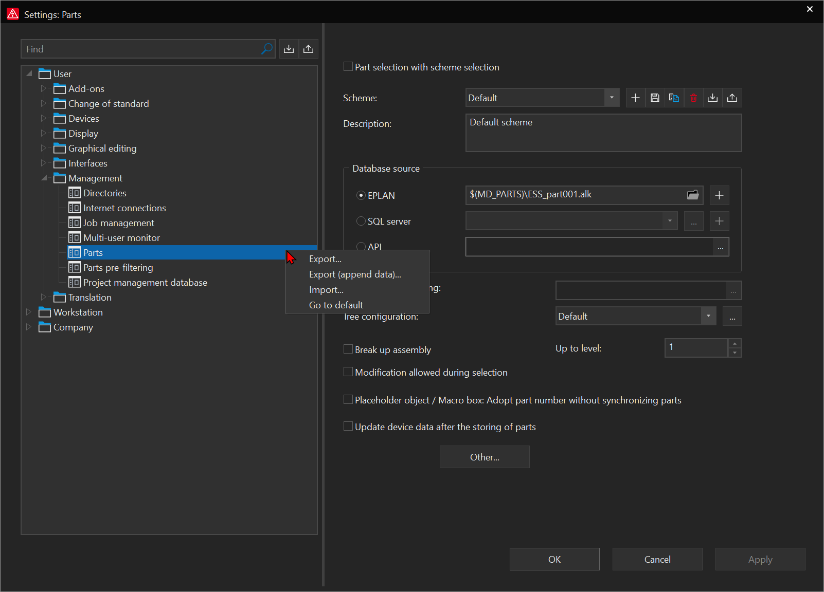
Task: Click plus button next to EPLAN database path
Action: point(719,195)
